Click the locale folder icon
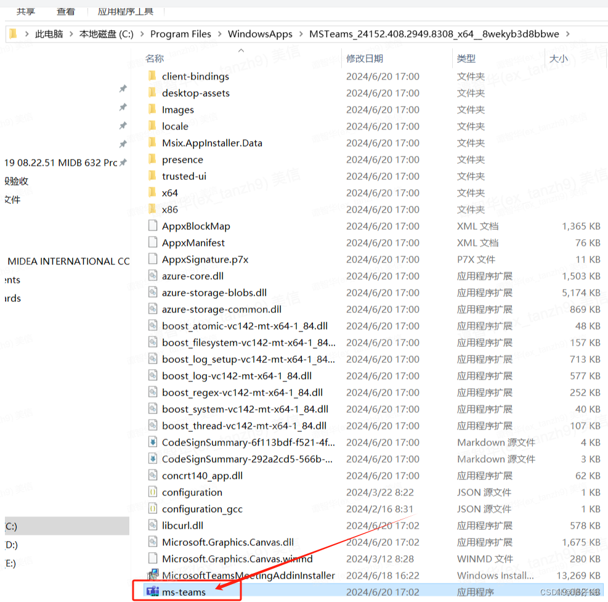Viewport: 608px width, 602px height. [152, 126]
